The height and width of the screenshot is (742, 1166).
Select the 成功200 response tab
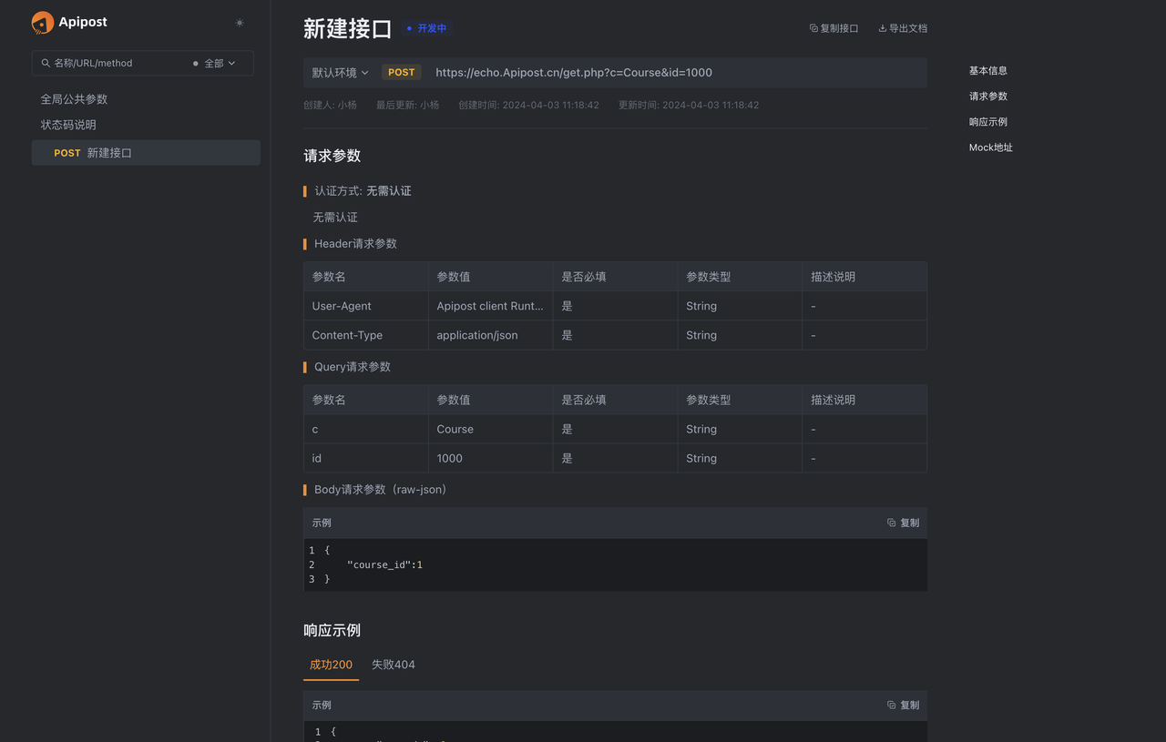[330, 664]
